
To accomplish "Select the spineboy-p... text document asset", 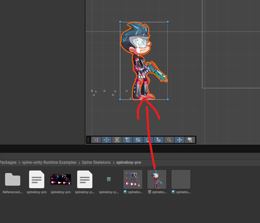I will click(x=85, y=182).
